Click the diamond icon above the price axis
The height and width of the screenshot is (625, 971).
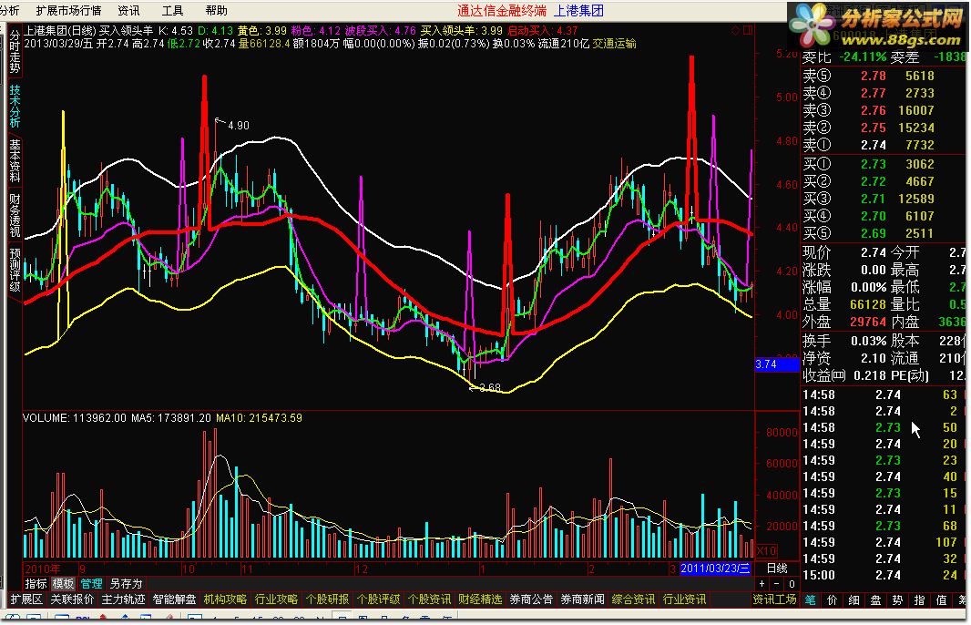[736, 30]
